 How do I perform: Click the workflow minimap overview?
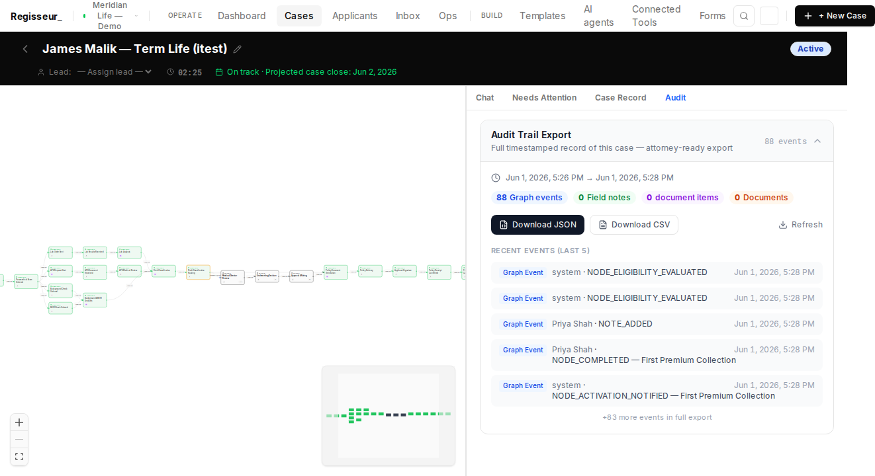(x=389, y=416)
